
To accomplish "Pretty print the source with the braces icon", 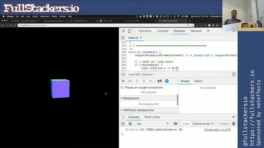I will [x=123, y=74].
